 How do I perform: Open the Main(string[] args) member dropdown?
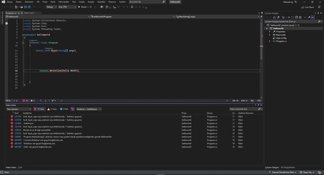(x=217, y=17)
